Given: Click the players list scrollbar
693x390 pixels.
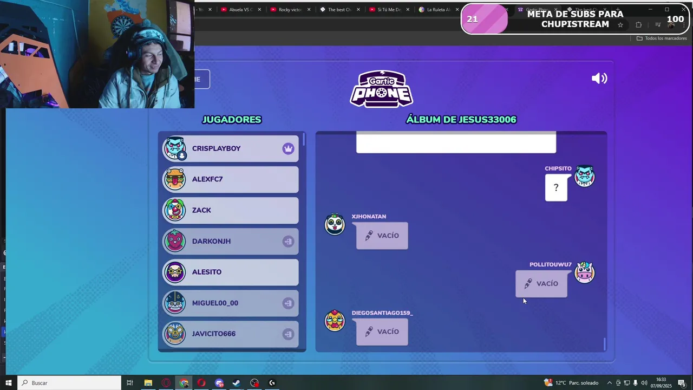Looking at the screenshot, I should pyautogui.click(x=304, y=139).
